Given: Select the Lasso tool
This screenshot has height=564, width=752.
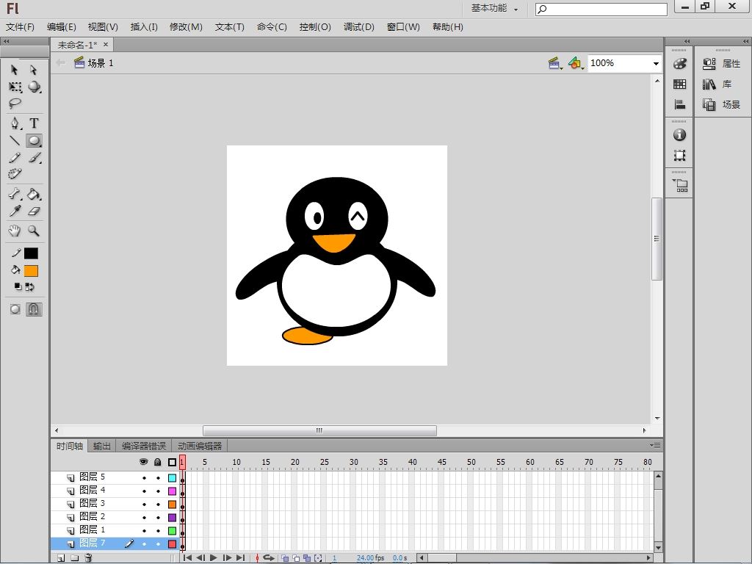Looking at the screenshot, I should click(15, 103).
